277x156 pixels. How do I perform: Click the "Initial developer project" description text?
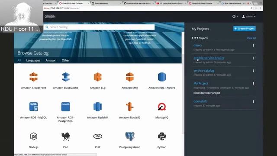pyautogui.click(x=207, y=93)
